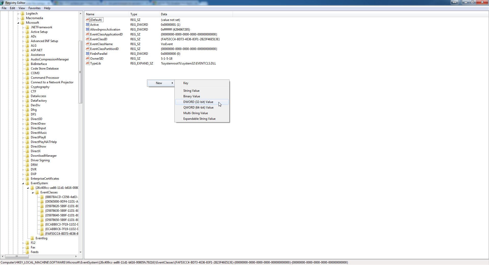
Task: Click the icon beside AllowInprocActivation
Action: pos(88,30)
